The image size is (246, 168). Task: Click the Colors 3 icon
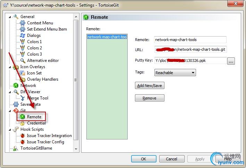23,54
